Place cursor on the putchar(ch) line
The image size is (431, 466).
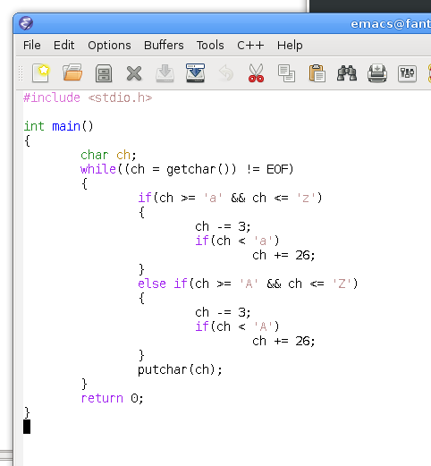click(x=180, y=370)
